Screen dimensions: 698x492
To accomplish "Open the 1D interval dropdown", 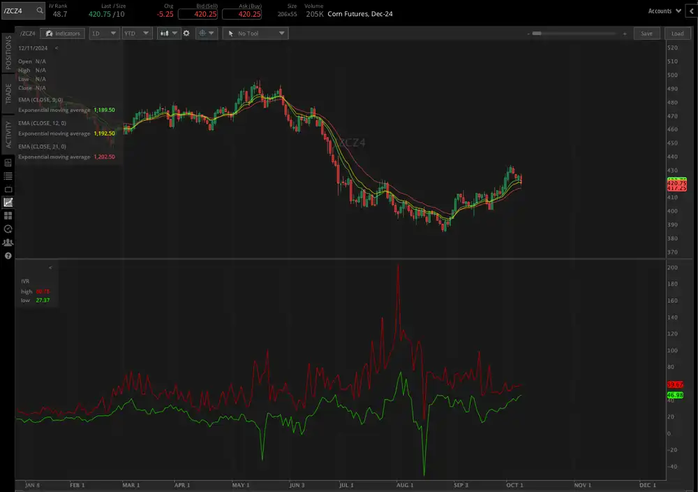I will pyautogui.click(x=103, y=34).
